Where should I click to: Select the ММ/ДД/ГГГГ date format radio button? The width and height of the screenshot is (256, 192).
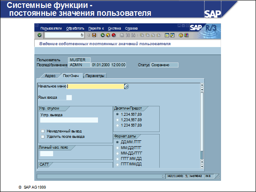point(117,148)
